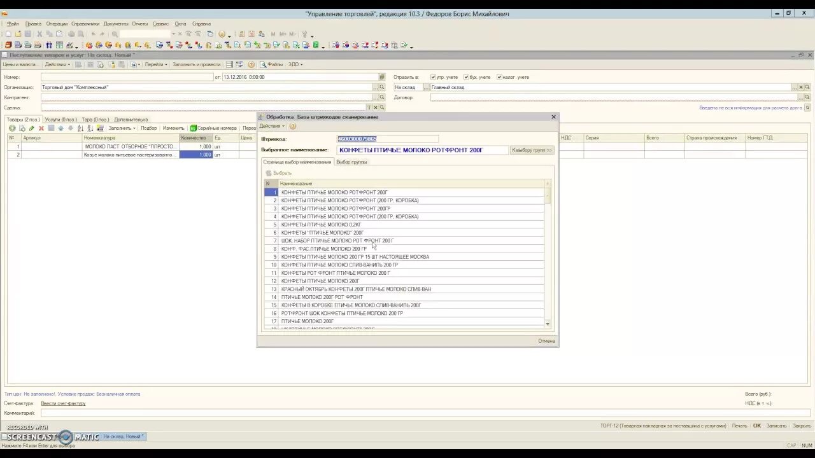The image size is (815, 458).
Task: Select row ШОК. НАБОР ПТИЧЬЕ МОЛОКО РОТ ФРОНТ 200 Г
Action: [404, 240]
